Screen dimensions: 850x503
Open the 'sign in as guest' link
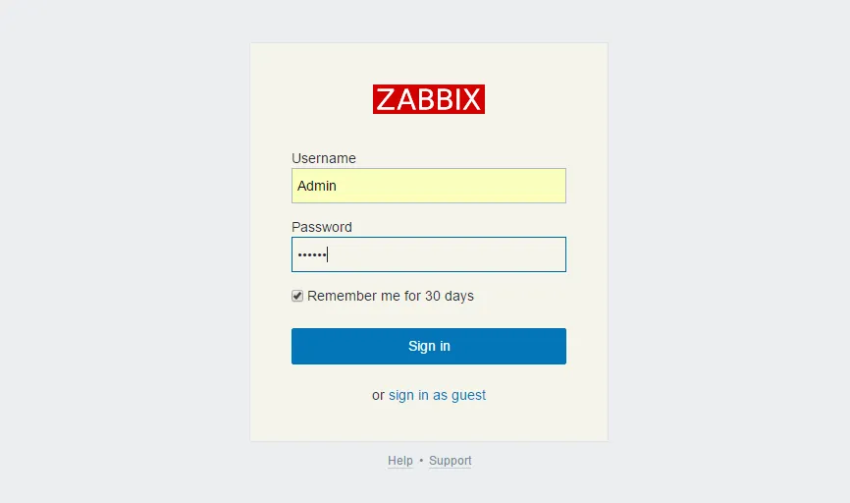tap(437, 395)
